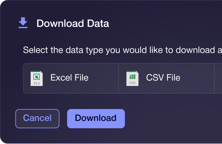Click the empty space right of the Excel File label
The image size is (222, 144).
coord(103,78)
